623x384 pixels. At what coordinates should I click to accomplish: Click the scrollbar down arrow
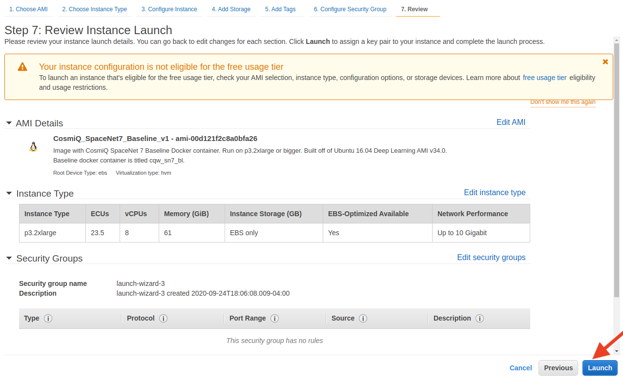coord(617,351)
